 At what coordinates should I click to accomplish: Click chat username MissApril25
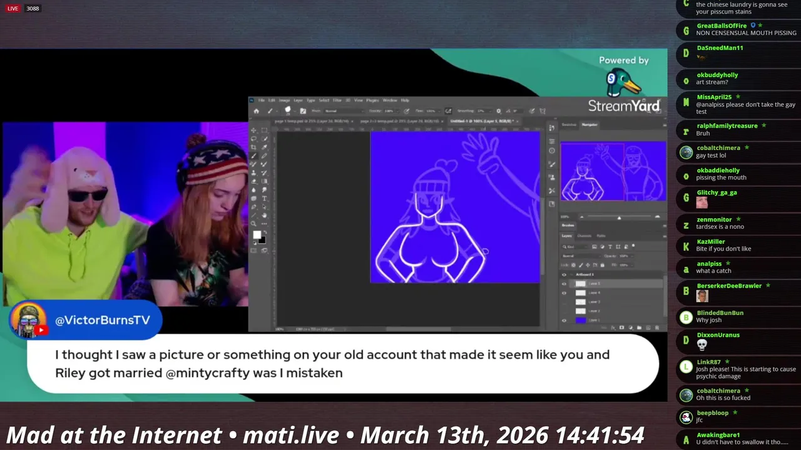tap(714, 97)
